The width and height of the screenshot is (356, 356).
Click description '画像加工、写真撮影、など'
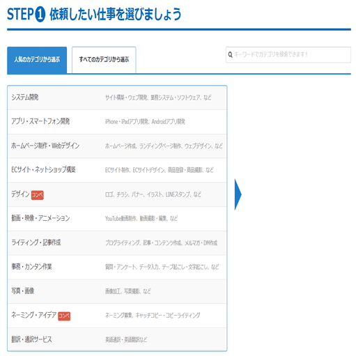pyautogui.click(x=128, y=291)
